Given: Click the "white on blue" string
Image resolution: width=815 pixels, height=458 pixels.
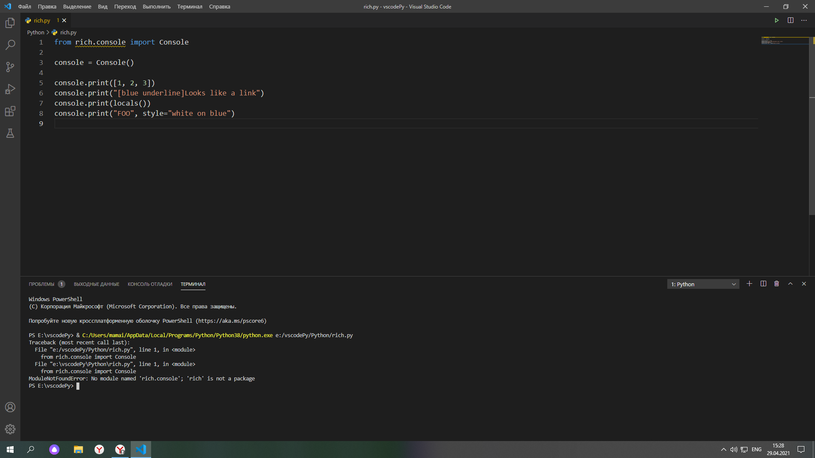Looking at the screenshot, I should click(199, 113).
